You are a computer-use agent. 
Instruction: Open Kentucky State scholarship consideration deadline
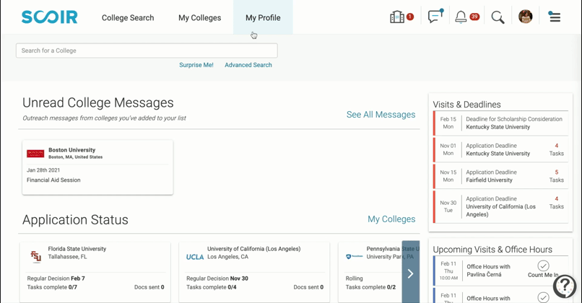[x=500, y=123]
